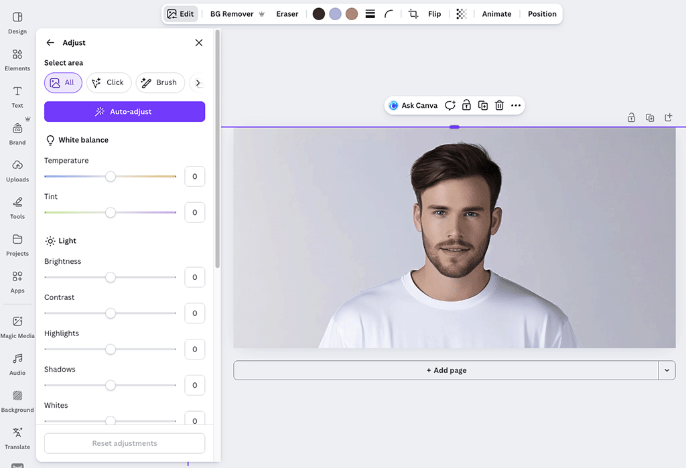Click the Contrast slider handle
The width and height of the screenshot is (686, 468).
click(x=111, y=313)
